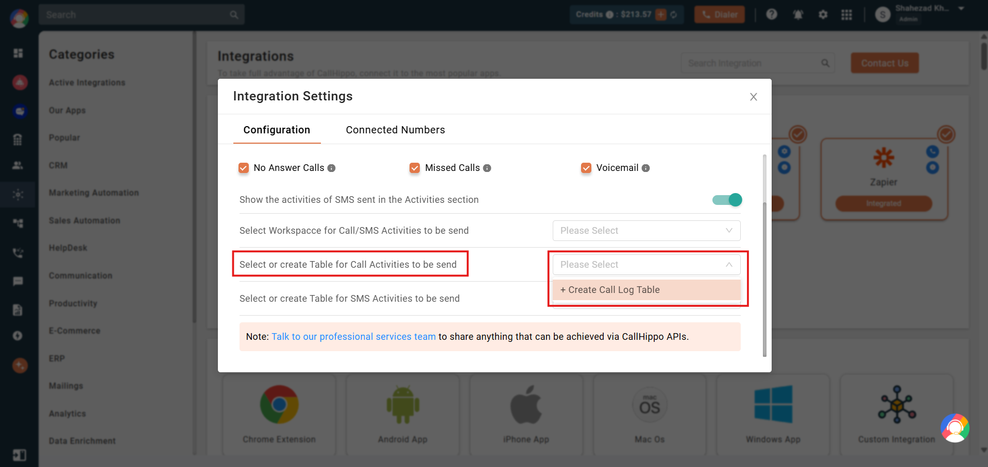Open the help question mark icon
This screenshot has width=988, height=467.
[772, 14]
